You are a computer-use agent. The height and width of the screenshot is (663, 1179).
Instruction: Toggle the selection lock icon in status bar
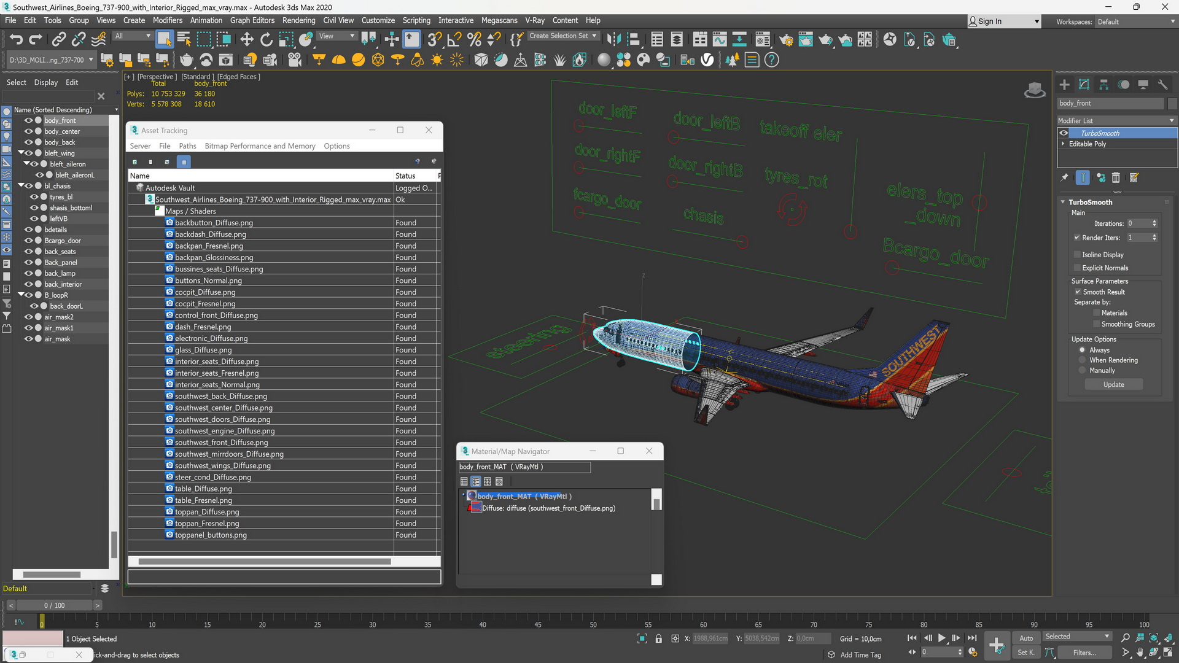pos(659,639)
